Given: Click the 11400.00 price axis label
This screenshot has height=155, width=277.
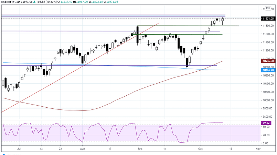Looking at the screenshot, I should click(268, 42).
